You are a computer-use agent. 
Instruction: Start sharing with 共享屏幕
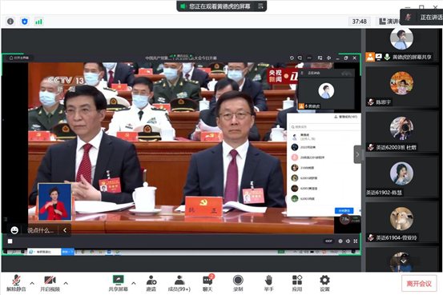click(118, 283)
